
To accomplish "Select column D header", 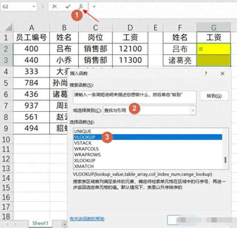I will coord(130,28).
